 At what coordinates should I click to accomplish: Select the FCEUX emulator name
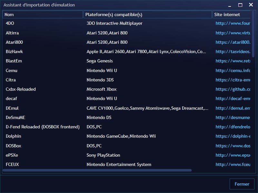click(x=12, y=164)
